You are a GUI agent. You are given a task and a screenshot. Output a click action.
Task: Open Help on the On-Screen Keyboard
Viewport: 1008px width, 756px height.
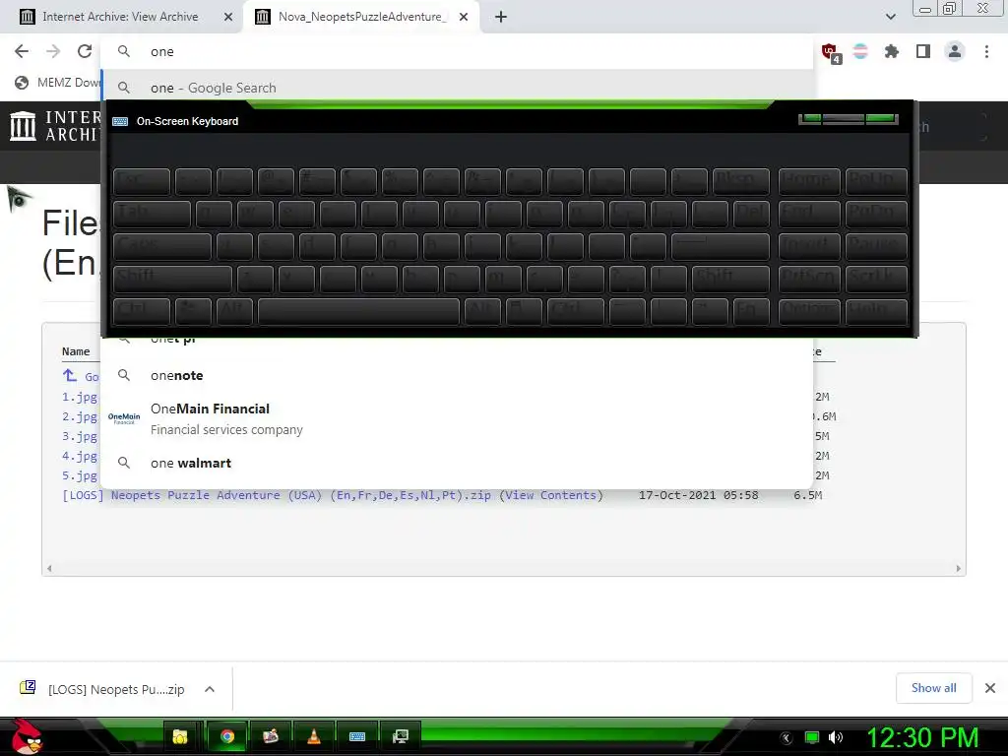875,311
